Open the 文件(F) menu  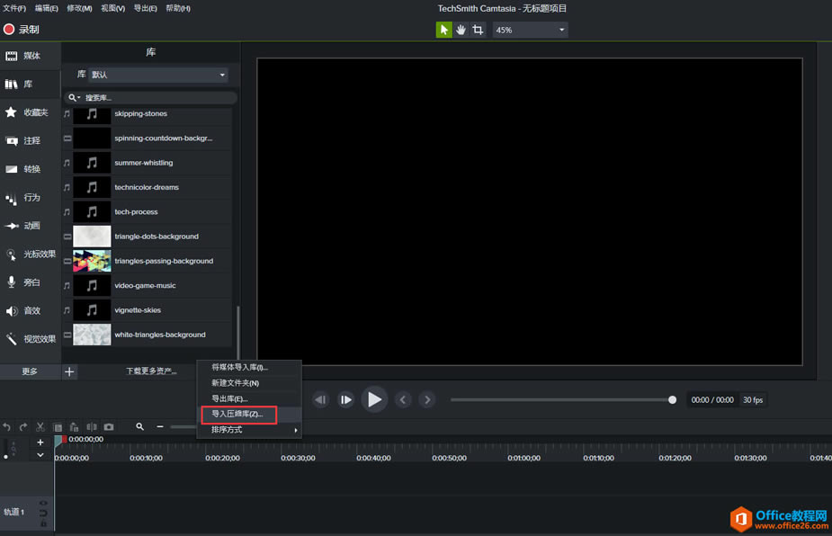(x=14, y=8)
